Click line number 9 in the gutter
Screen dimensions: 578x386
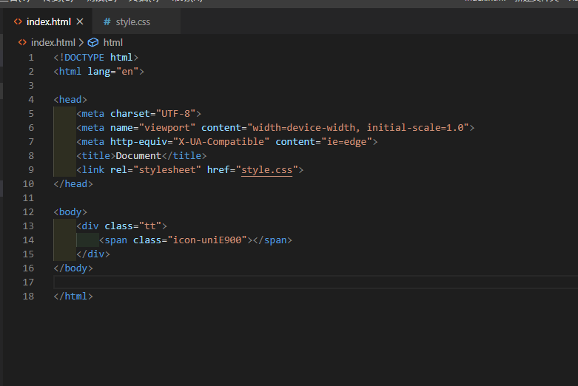click(31, 170)
